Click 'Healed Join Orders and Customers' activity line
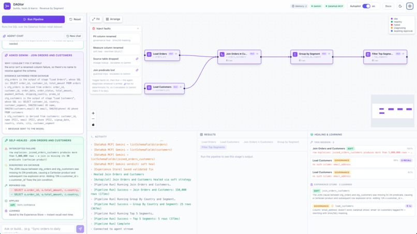This screenshot has width=417, height=234. (x=118, y=174)
